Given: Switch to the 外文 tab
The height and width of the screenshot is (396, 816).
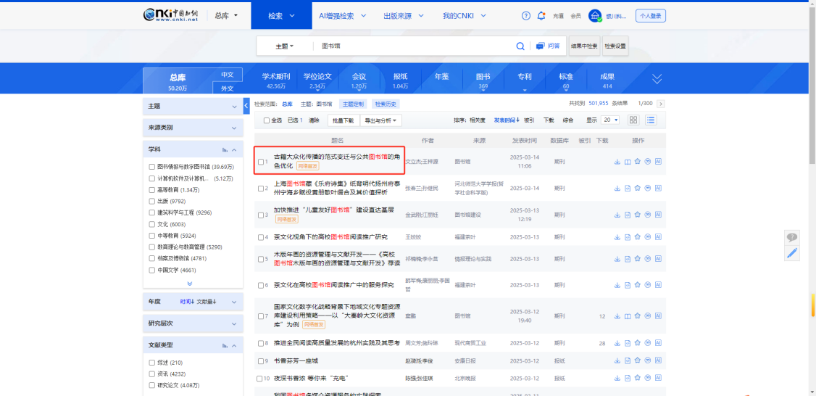Looking at the screenshot, I should click(228, 88).
